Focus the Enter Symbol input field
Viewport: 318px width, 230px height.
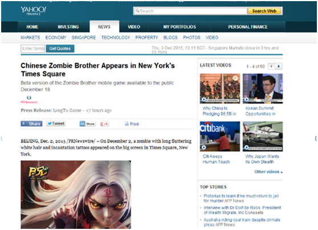pyautogui.click(x=32, y=49)
